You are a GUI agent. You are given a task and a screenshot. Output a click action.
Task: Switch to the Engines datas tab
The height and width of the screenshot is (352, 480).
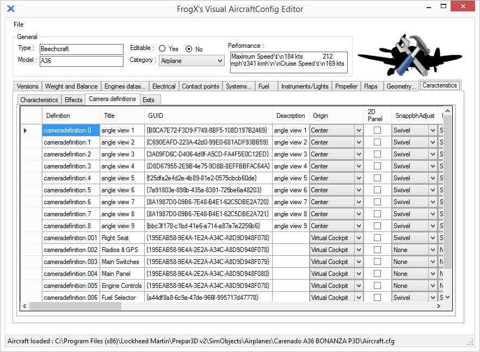tap(125, 86)
